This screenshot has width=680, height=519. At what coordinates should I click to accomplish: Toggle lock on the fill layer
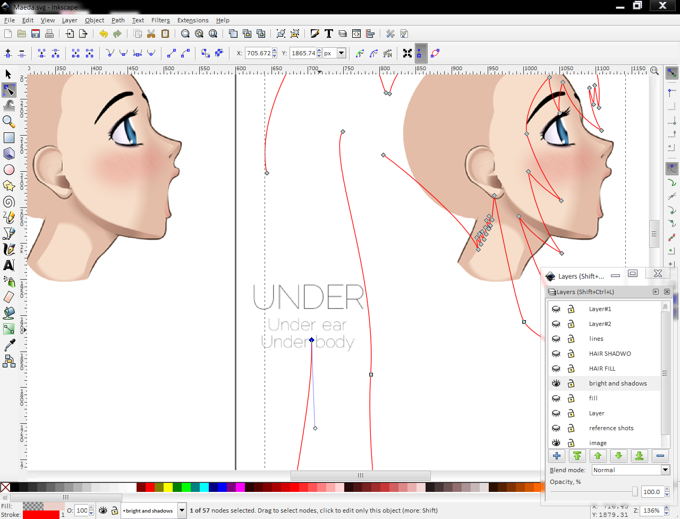[x=571, y=398]
